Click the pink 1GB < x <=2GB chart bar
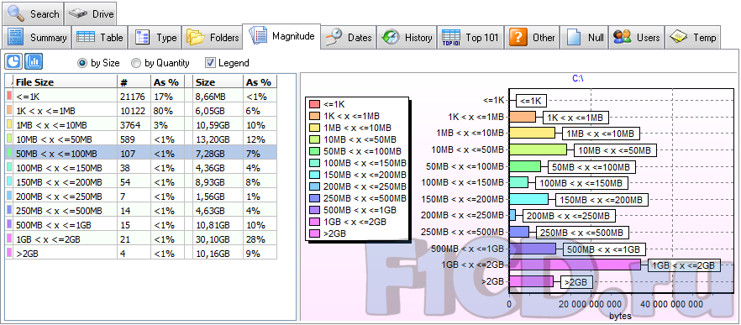The width and height of the screenshot is (741, 325). [x=575, y=265]
